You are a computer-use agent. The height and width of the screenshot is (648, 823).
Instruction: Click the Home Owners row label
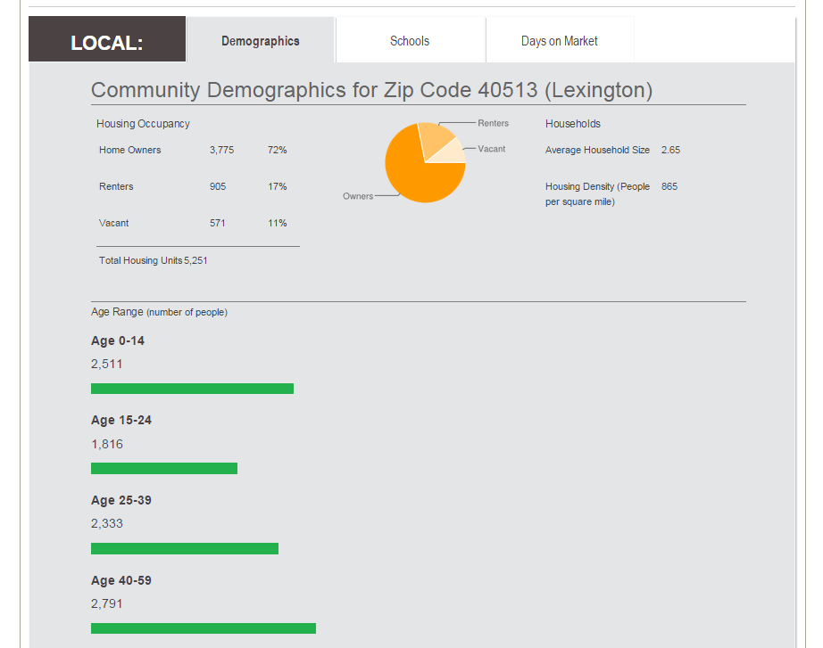click(x=130, y=150)
